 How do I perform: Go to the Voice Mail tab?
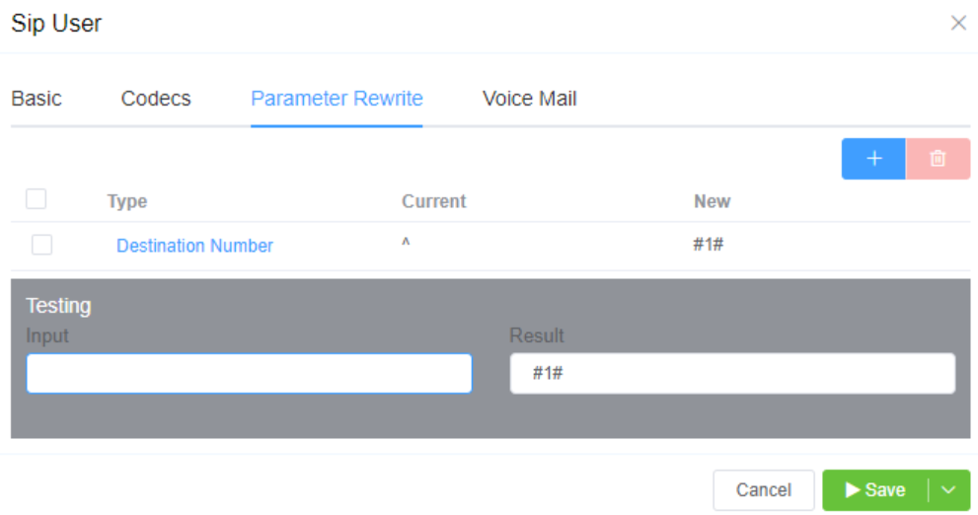pos(529,99)
